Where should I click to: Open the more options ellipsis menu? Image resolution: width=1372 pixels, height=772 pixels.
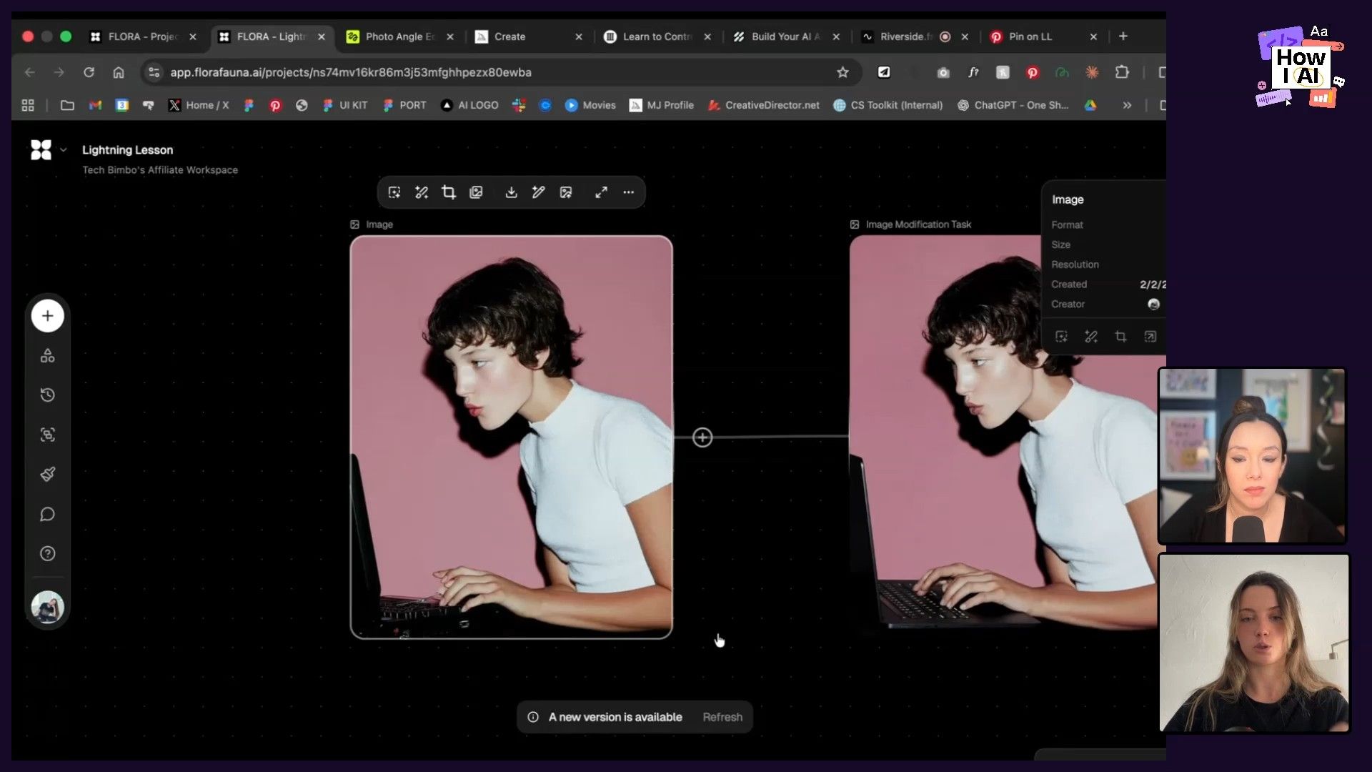point(628,192)
